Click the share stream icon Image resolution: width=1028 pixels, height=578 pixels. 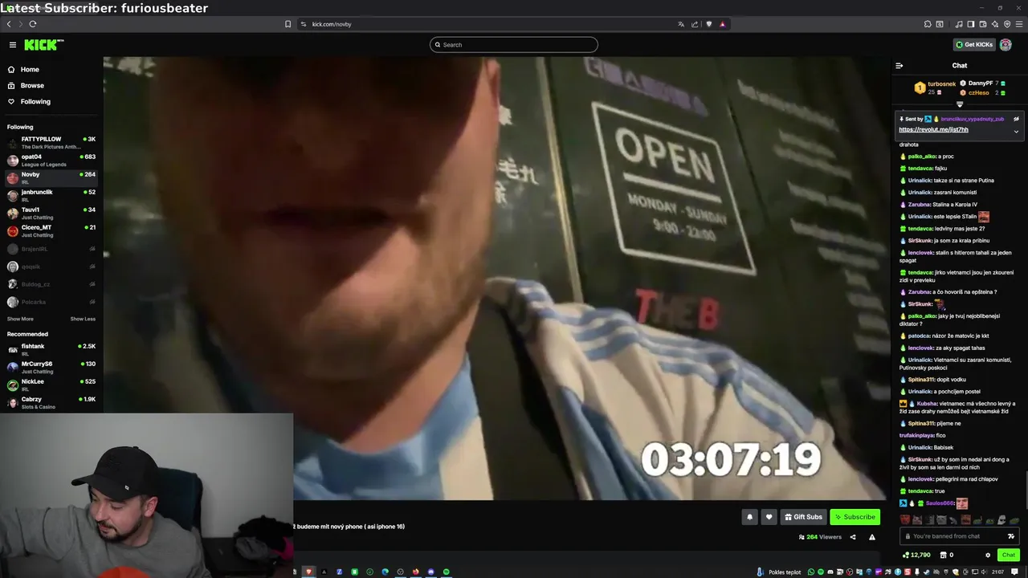click(853, 537)
